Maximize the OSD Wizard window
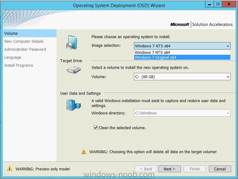 click(x=218, y=4)
